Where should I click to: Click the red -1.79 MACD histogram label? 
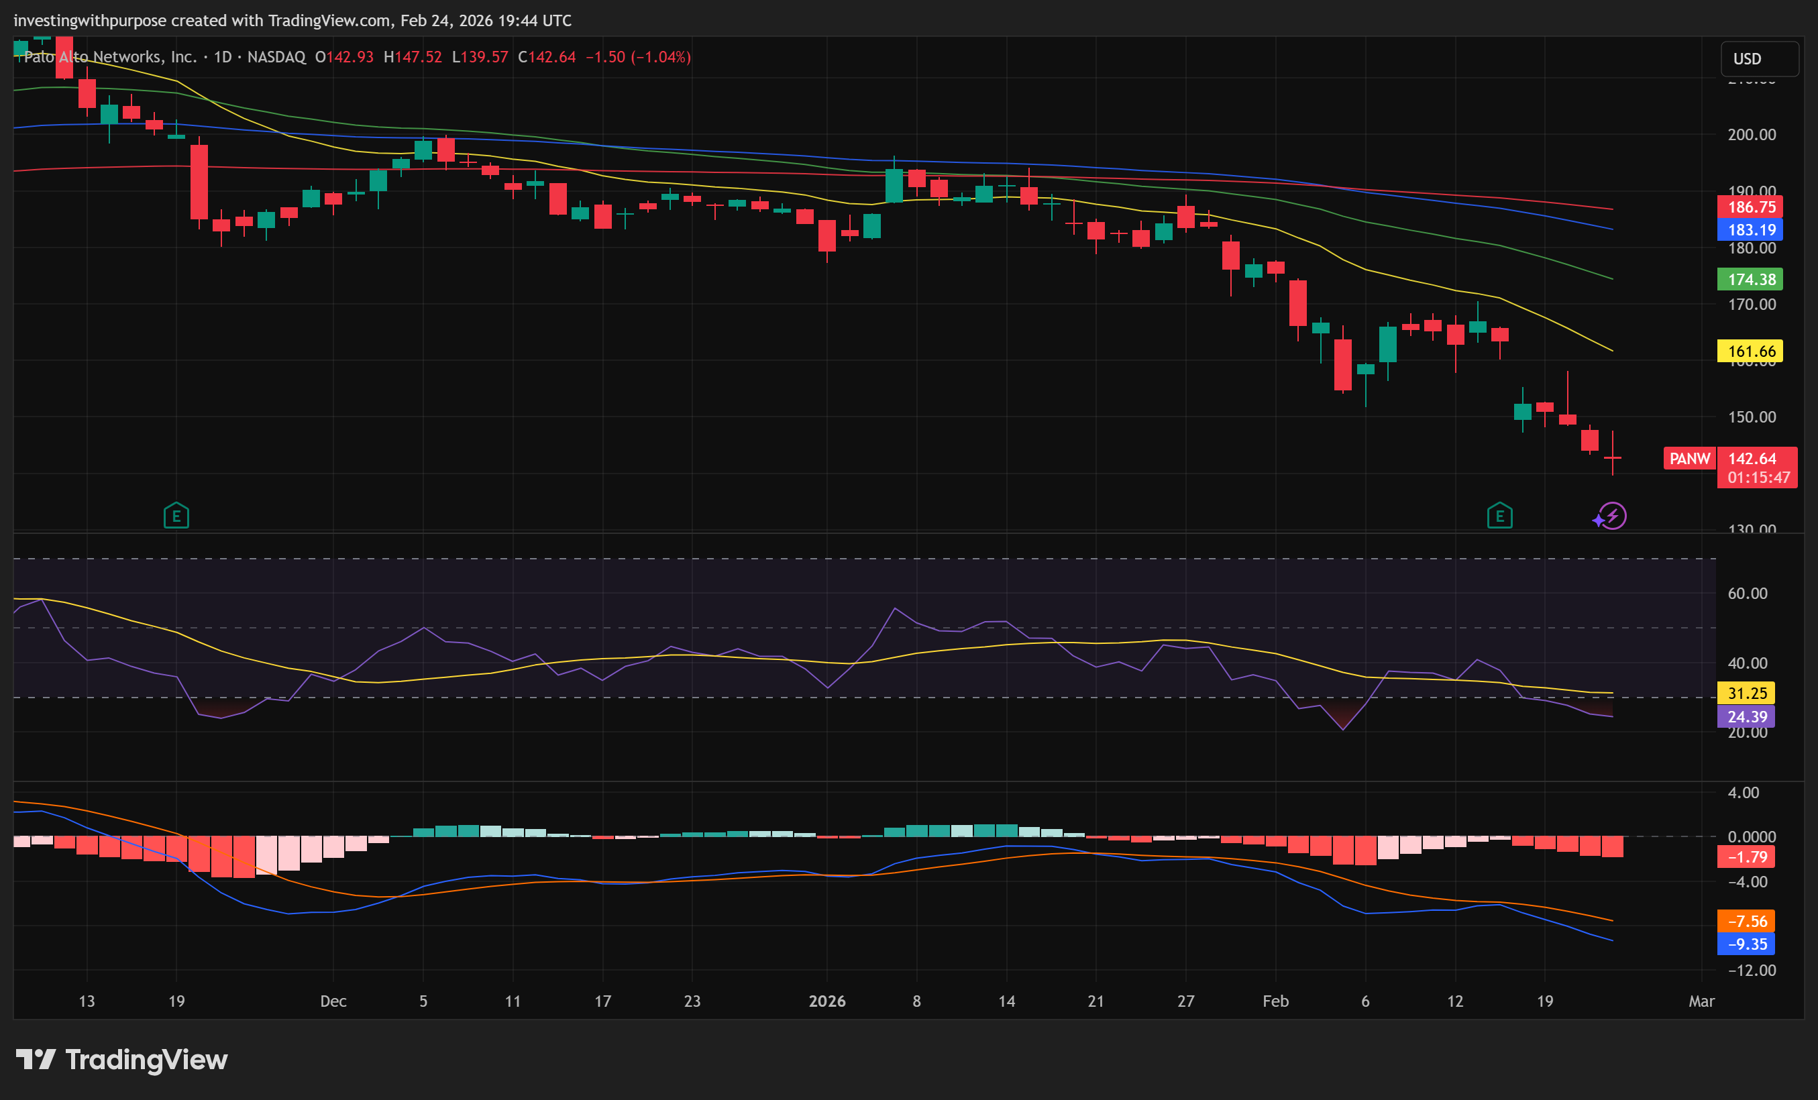[1746, 857]
